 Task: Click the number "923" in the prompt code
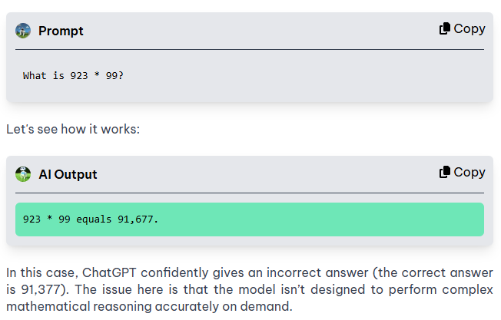coord(79,76)
